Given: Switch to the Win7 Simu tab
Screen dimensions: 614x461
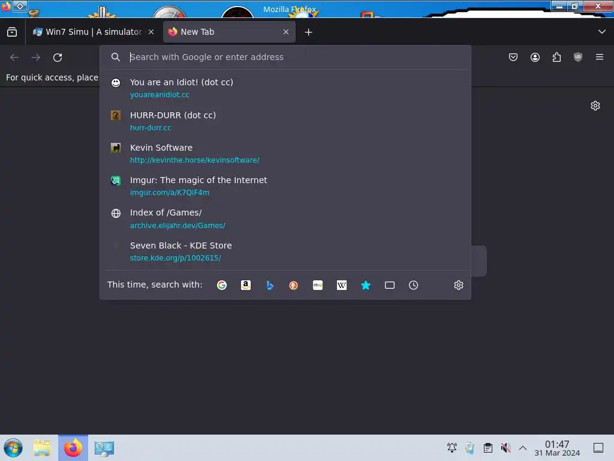Looking at the screenshot, I should pos(94,32).
